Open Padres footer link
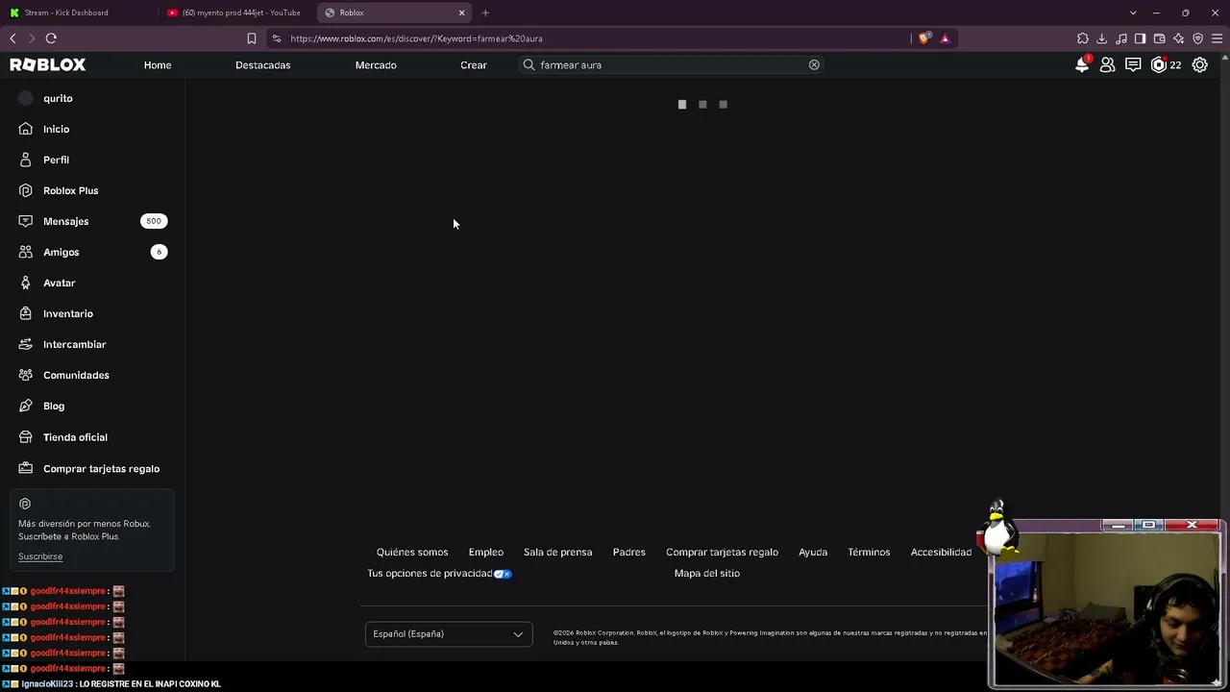Viewport: 1230px width, 692px height. coord(629,553)
